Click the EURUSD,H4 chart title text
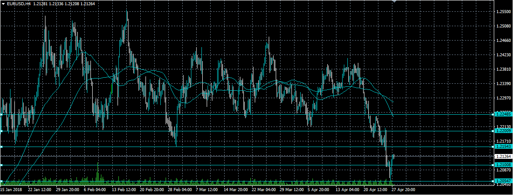Image resolution: width=513 pixels, height=195 pixels. (x=18, y=4)
